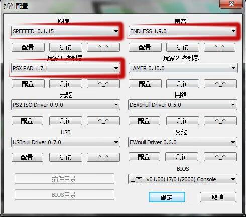Screen dimensions: 246x217
Task: Cancel the dialog with 取消 button
Action: (x=218, y=197)
